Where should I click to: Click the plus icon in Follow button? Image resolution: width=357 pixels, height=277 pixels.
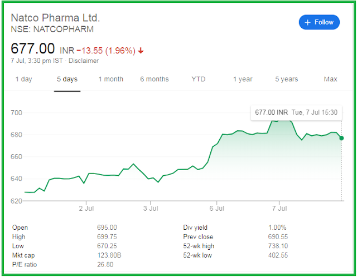tap(307, 22)
